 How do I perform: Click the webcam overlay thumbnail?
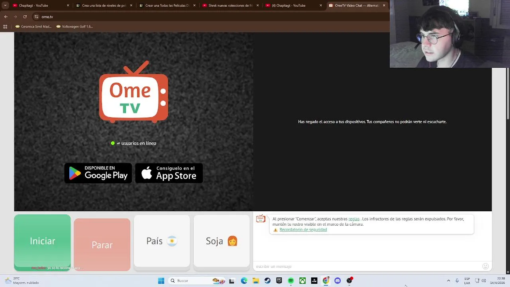450,34
